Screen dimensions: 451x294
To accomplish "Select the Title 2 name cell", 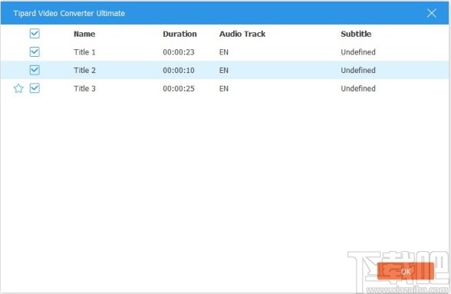I will [84, 71].
